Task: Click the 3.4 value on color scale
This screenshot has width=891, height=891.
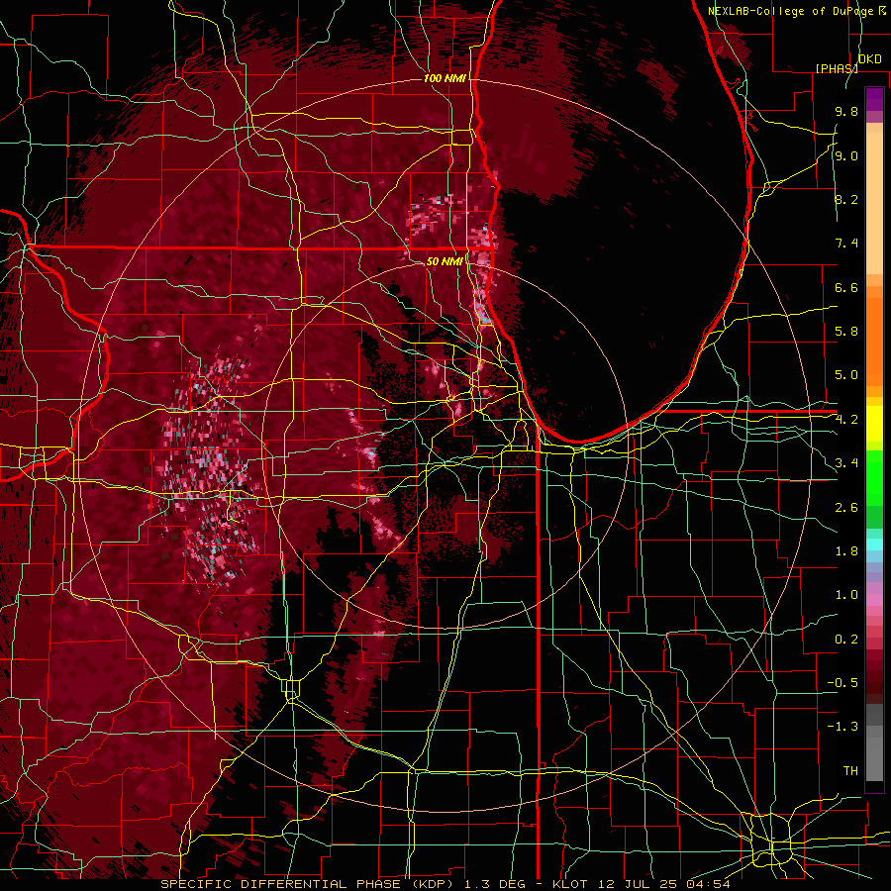Action: (846, 463)
